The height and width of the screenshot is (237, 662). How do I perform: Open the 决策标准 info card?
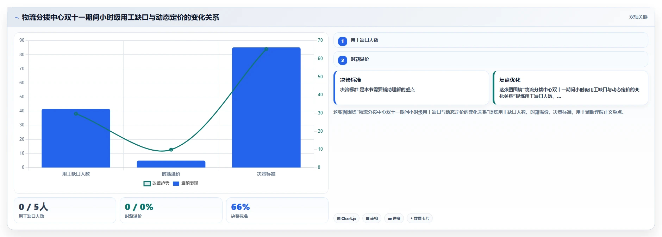(x=411, y=88)
